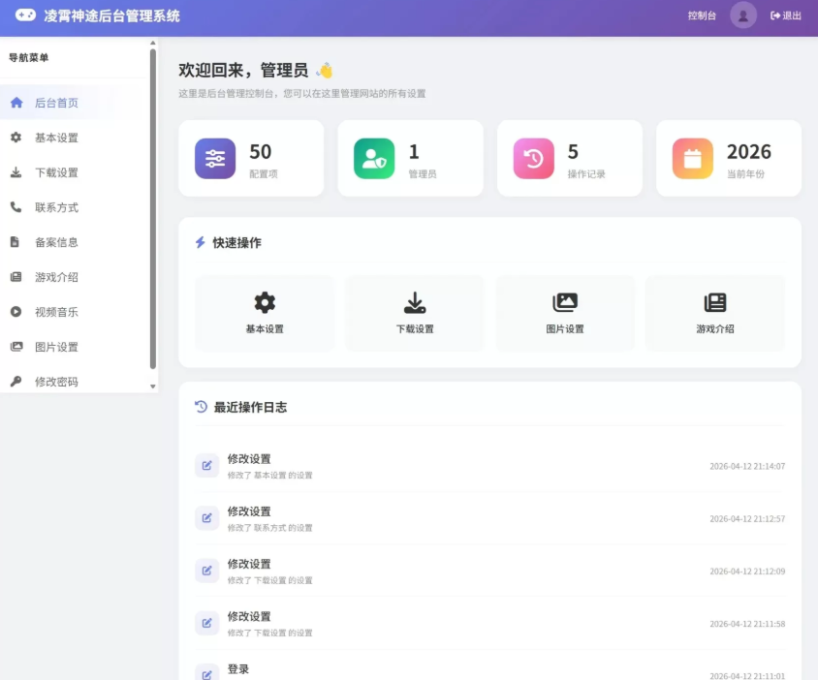The height and width of the screenshot is (680, 818).
Task: Click the 配置项 stats card icon
Action: point(213,157)
